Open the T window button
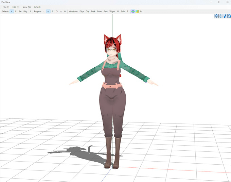Screen dimensions: 231x182 click(x=128, y=12)
